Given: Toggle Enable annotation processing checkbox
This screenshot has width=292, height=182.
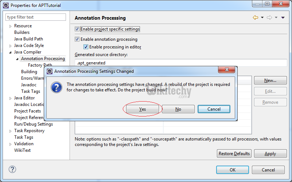Looking at the screenshot, I should 77,39.
